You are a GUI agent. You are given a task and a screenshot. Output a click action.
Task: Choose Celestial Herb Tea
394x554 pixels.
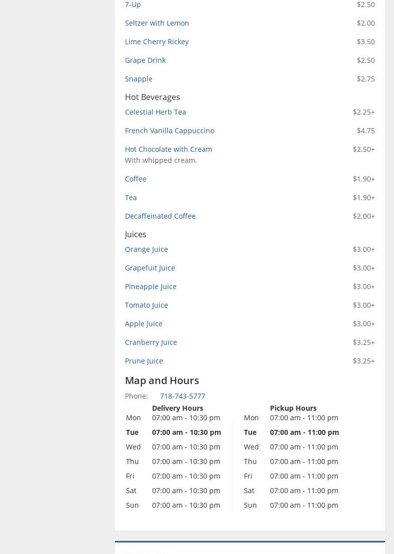pos(155,112)
